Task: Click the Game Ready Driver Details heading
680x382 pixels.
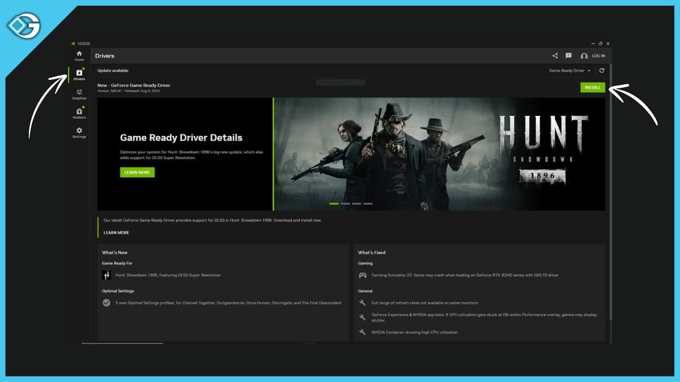Action: click(x=181, y=138)
